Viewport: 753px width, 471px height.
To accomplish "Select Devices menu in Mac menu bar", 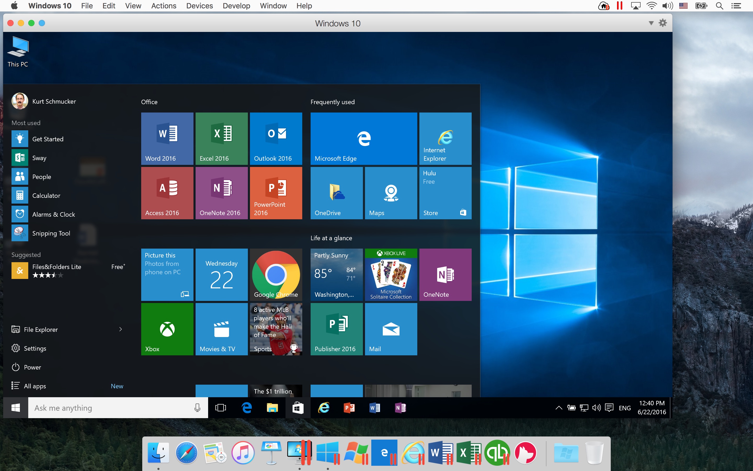I will [x=201, y=6].
